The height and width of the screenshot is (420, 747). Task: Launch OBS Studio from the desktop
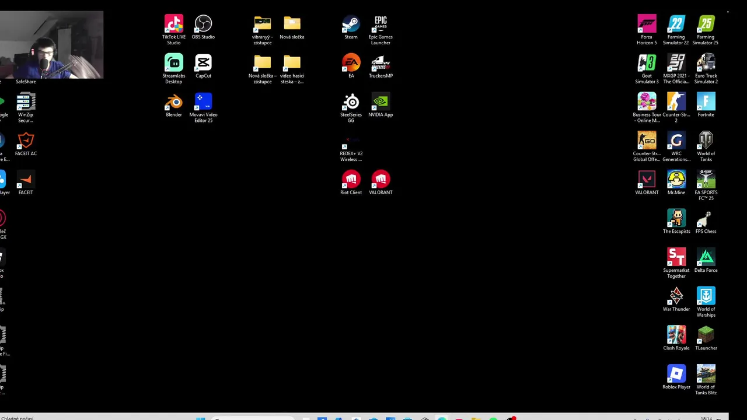click(x=203, y=24)
